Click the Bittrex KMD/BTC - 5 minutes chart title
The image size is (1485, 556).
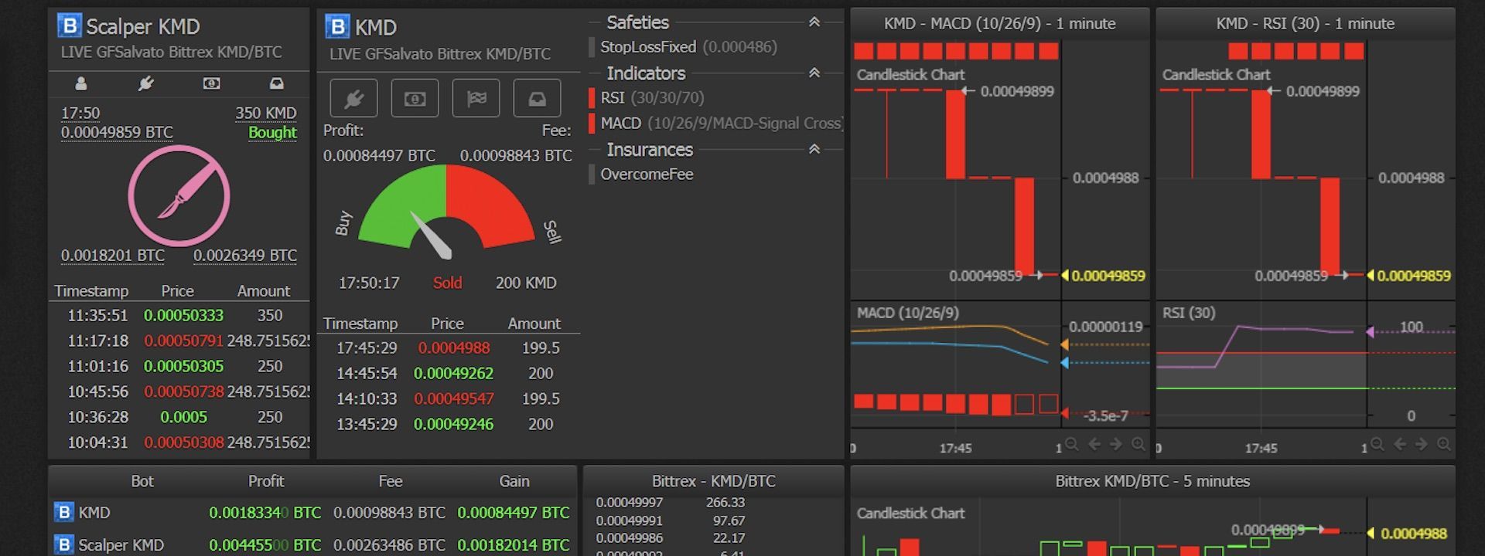point(1152,481)
